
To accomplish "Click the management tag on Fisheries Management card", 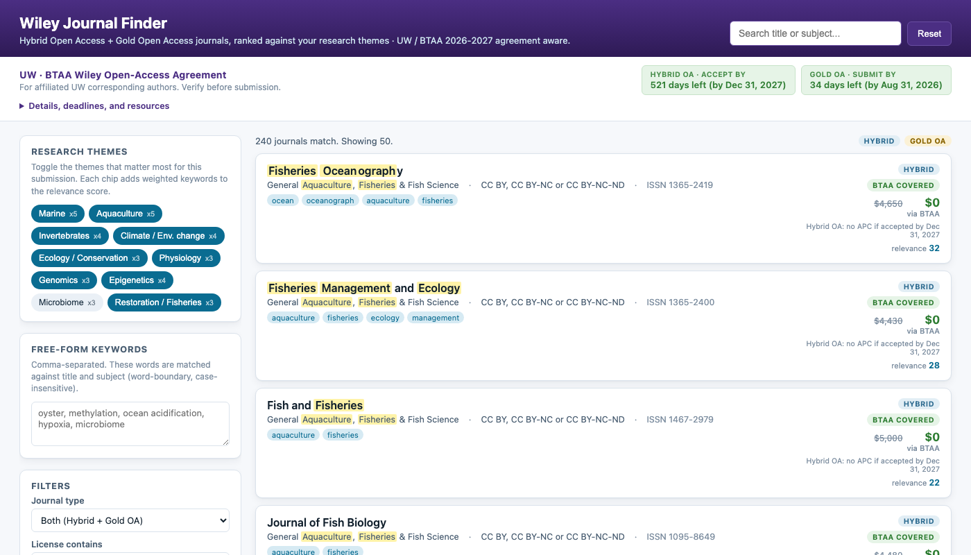I will tap(436, 318).
